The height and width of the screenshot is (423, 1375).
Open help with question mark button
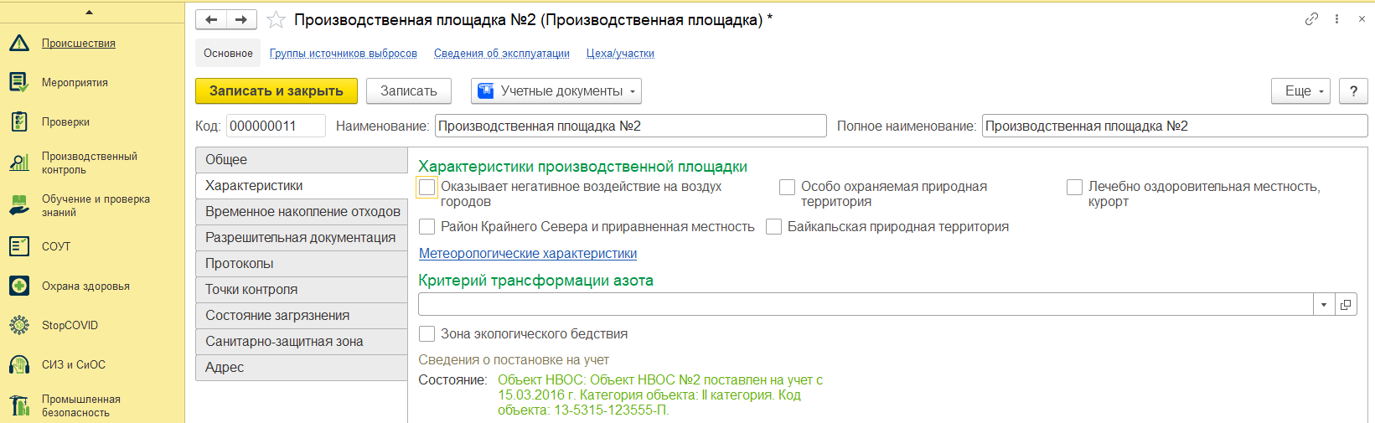click(1353, 90)
